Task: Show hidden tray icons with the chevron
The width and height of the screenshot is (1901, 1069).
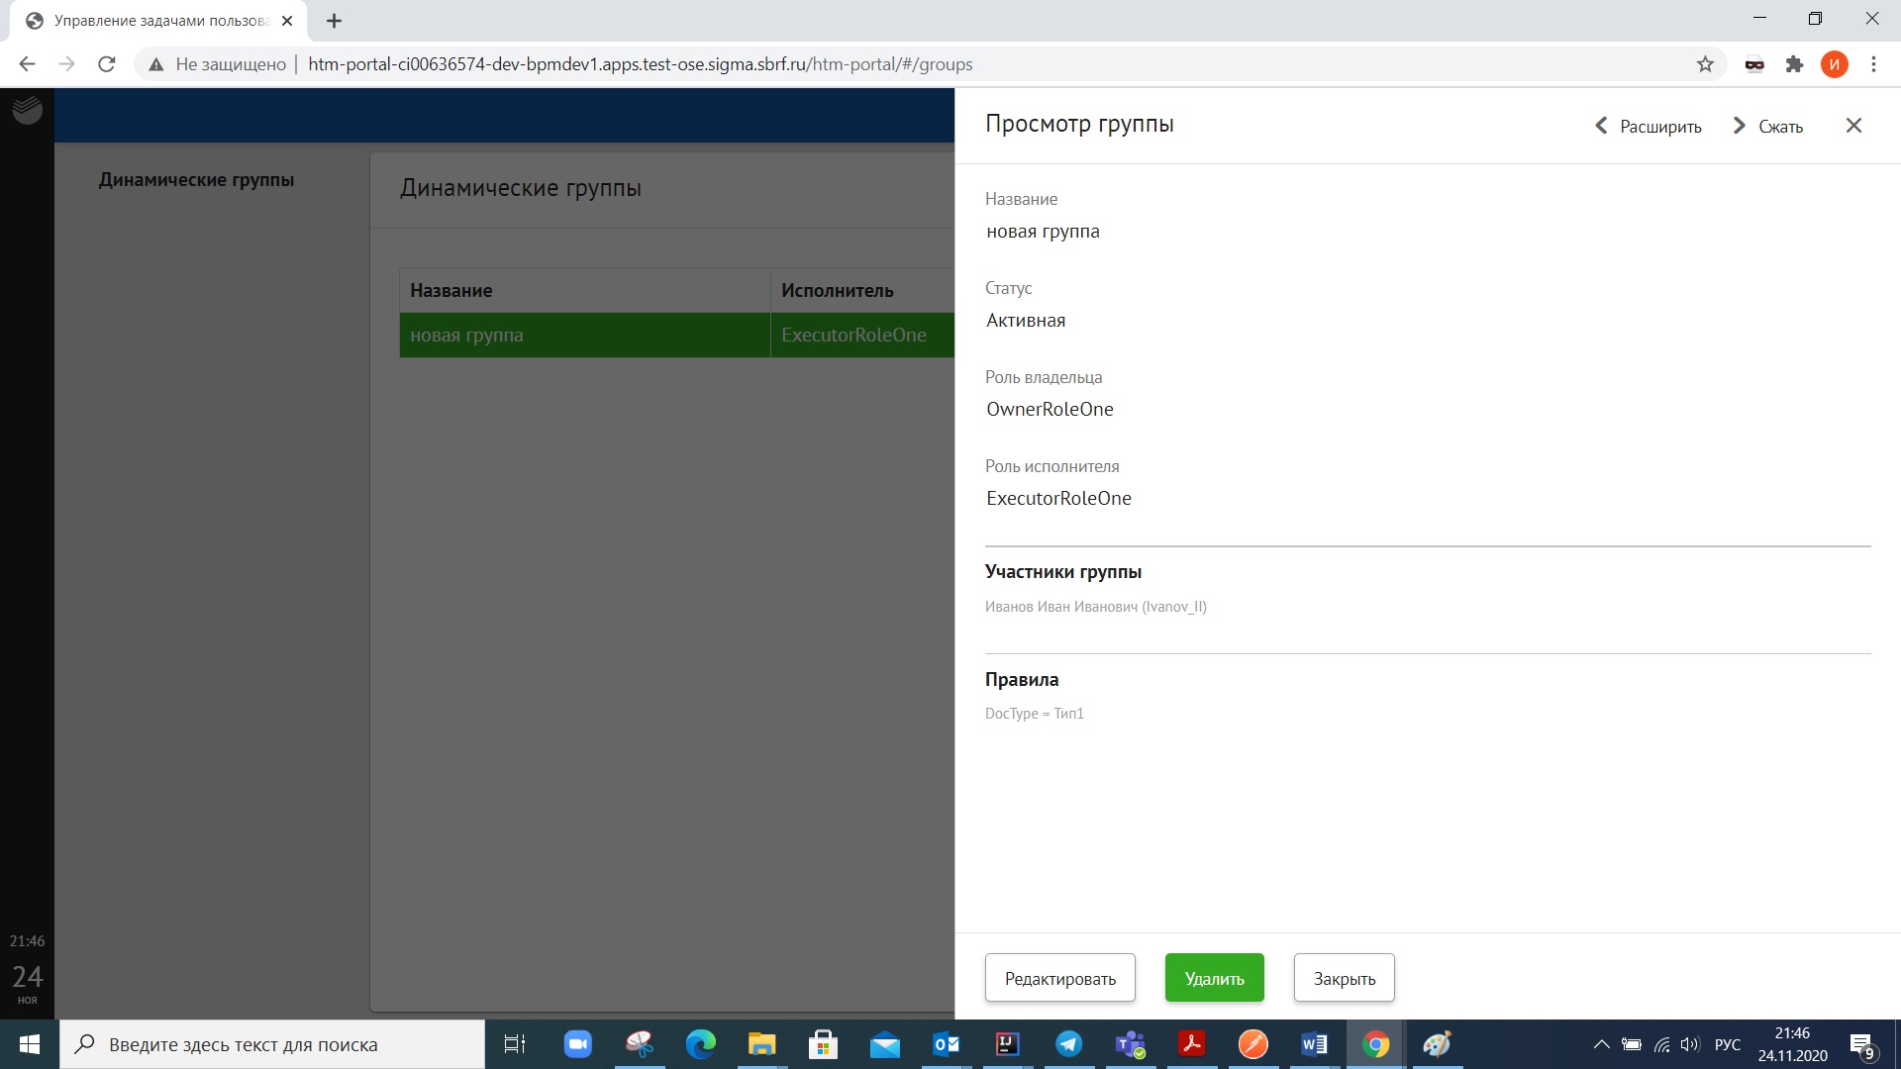Action: point(1602,1044)
